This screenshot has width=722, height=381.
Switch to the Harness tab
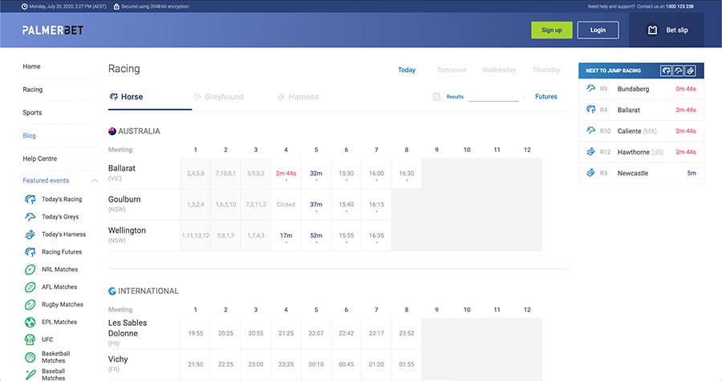(x=298, y=97)
